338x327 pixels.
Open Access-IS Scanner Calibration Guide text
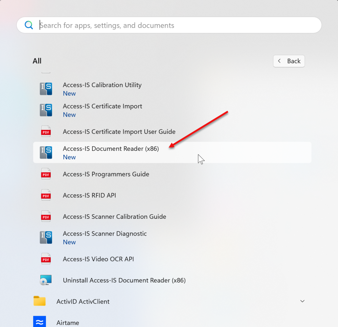(x=115, y=216)
